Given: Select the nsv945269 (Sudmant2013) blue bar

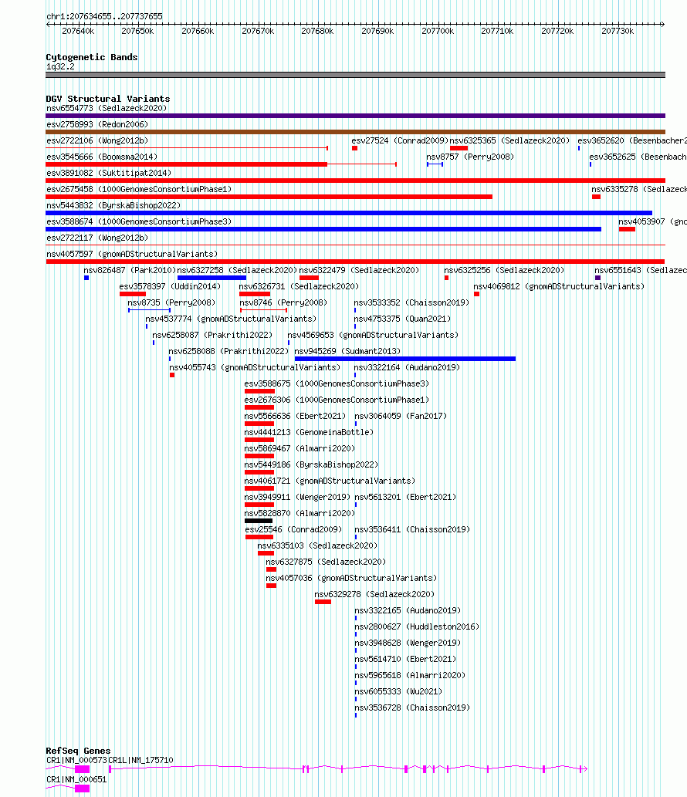Looking at the screenshot, I should tap(405, 359).
